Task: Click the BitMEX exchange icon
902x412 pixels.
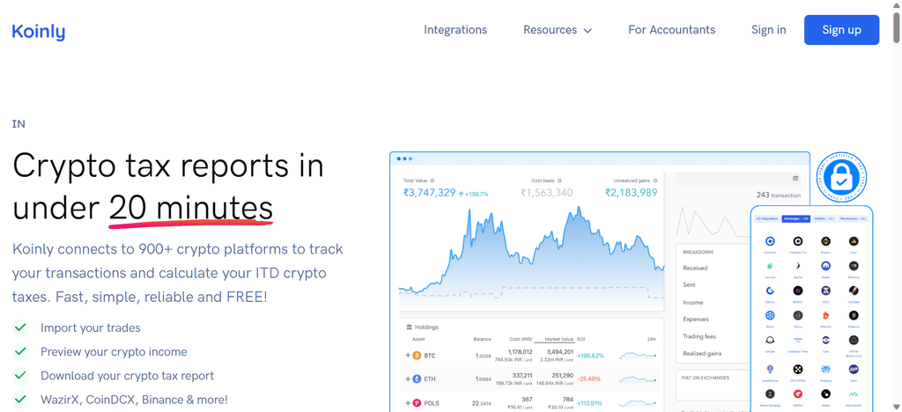Action: 798,291
